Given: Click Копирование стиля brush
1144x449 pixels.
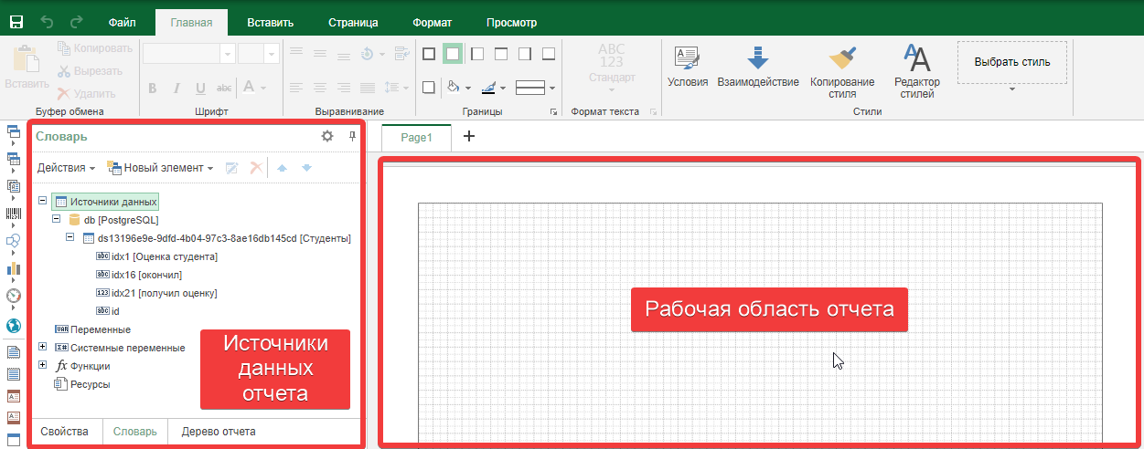Looking at the screenshot, I should click(842, 71).
